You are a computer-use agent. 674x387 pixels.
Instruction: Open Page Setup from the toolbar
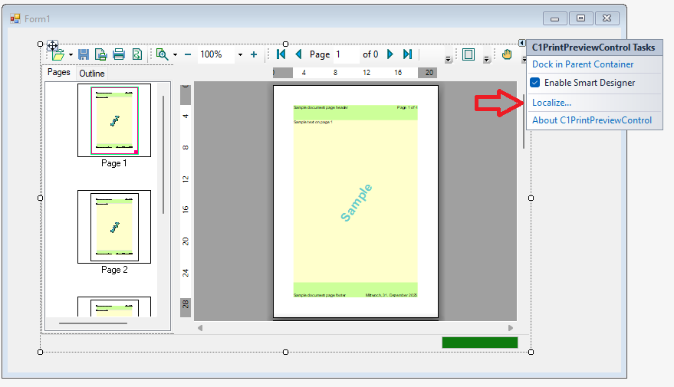tap(100, 54)
